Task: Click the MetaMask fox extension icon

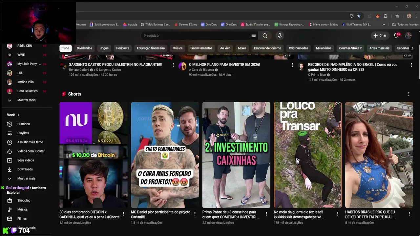Action: [377, 16]
